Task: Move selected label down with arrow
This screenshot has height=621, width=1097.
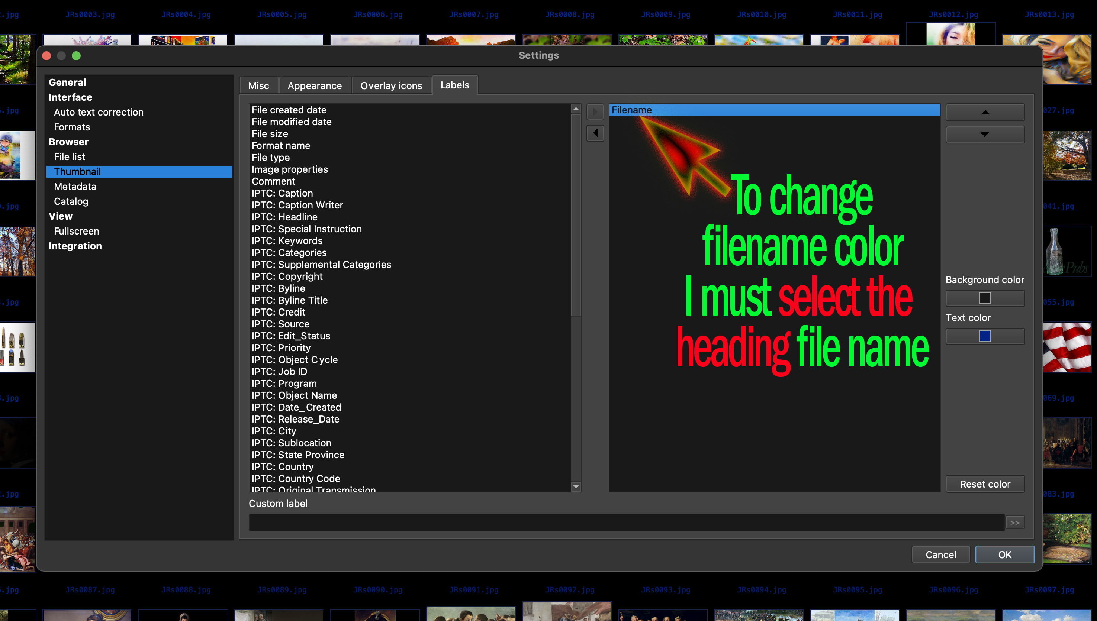Action: 985,135
